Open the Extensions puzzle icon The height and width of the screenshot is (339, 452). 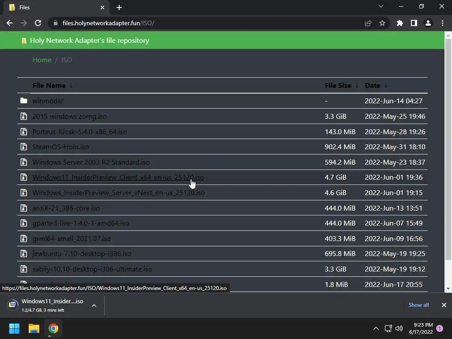pyautogui.click(x=400, y=23)
